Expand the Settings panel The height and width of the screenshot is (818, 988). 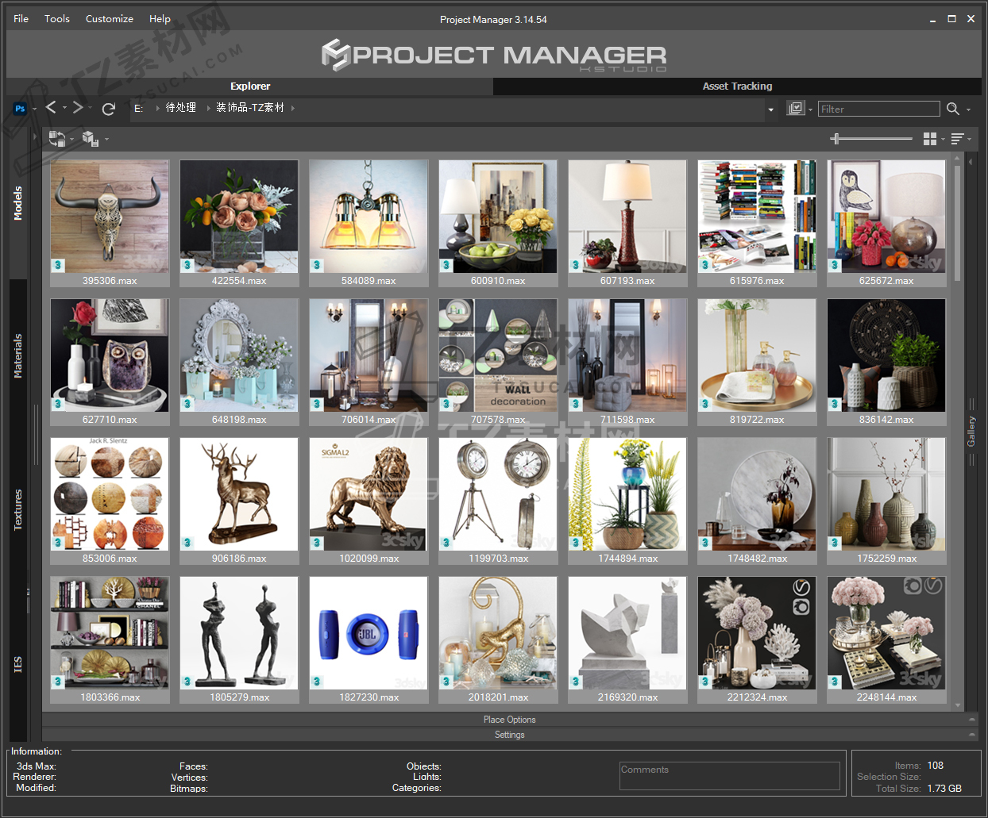click(509, 735)
